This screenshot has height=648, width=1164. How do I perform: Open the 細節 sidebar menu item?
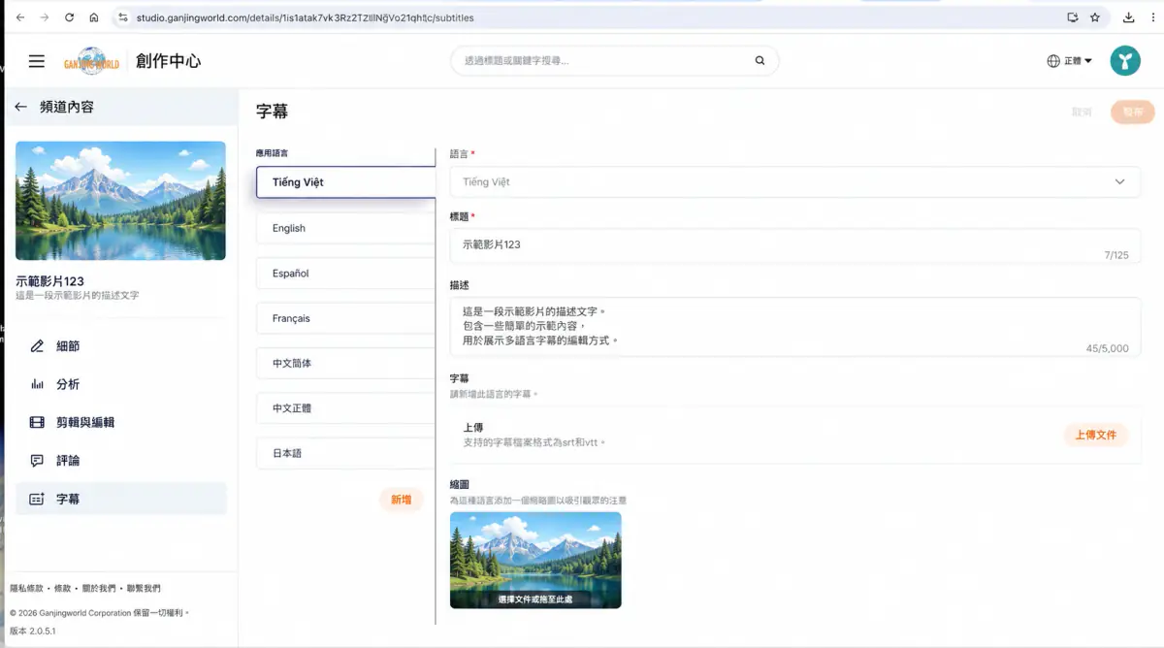pos(121,346)
